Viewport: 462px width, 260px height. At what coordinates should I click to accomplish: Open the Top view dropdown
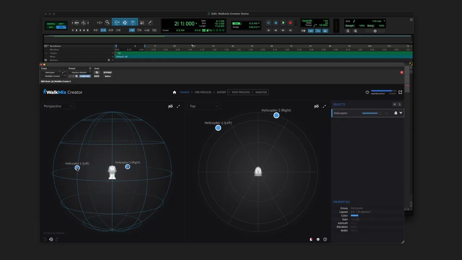(204, 106)
